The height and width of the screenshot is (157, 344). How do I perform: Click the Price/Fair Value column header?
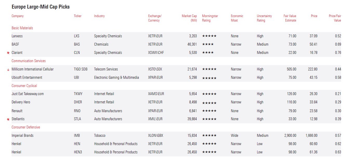click(335, 18)
